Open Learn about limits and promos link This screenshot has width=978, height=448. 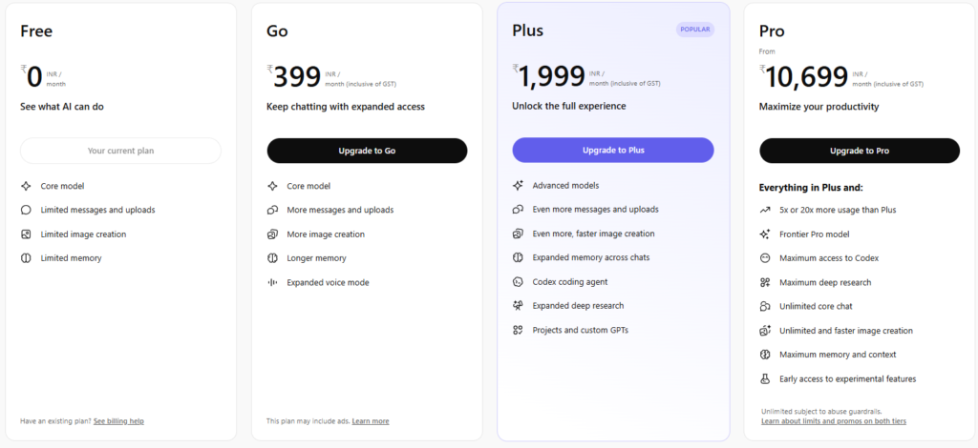[x=834, y=420]
